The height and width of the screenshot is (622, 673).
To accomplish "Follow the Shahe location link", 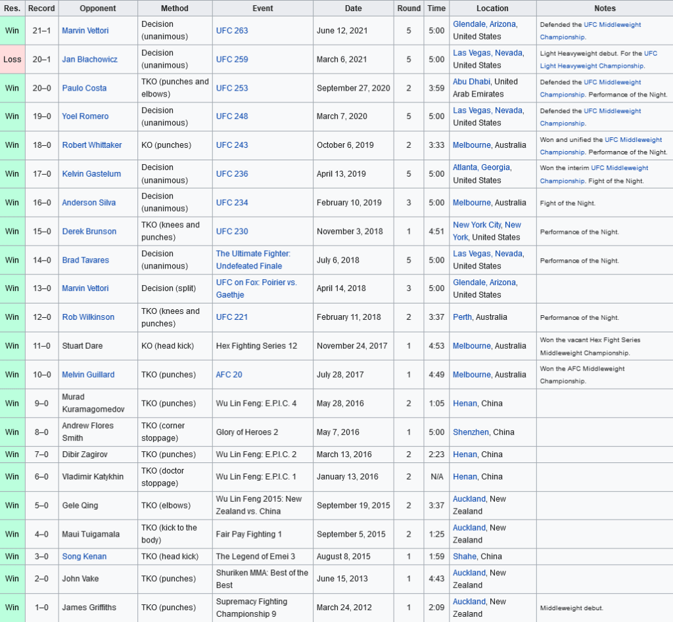I will (465, 556).
